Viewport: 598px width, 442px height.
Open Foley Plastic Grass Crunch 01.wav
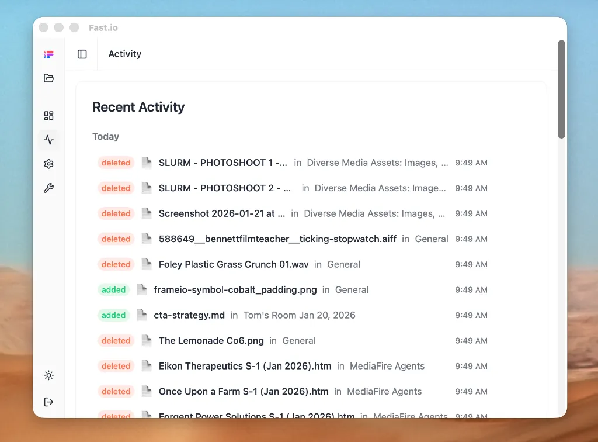pos(234,264)
